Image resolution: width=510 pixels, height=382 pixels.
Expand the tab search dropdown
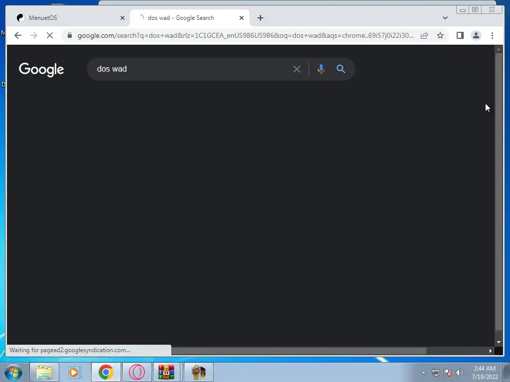[445, 18]
